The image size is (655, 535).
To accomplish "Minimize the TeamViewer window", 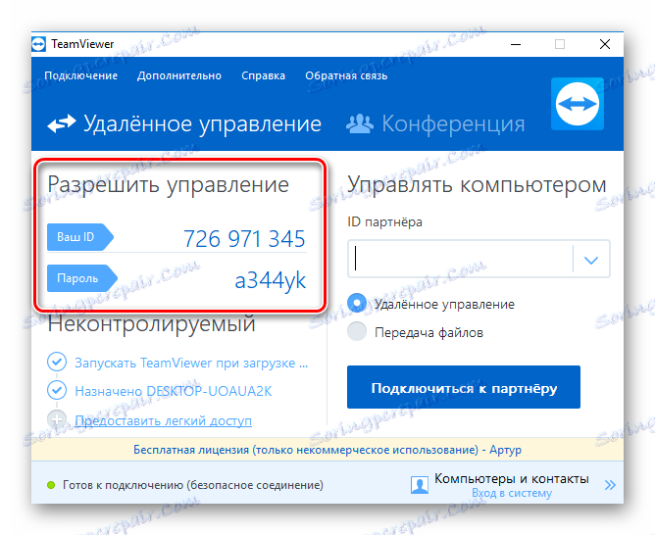I will 516,44.
